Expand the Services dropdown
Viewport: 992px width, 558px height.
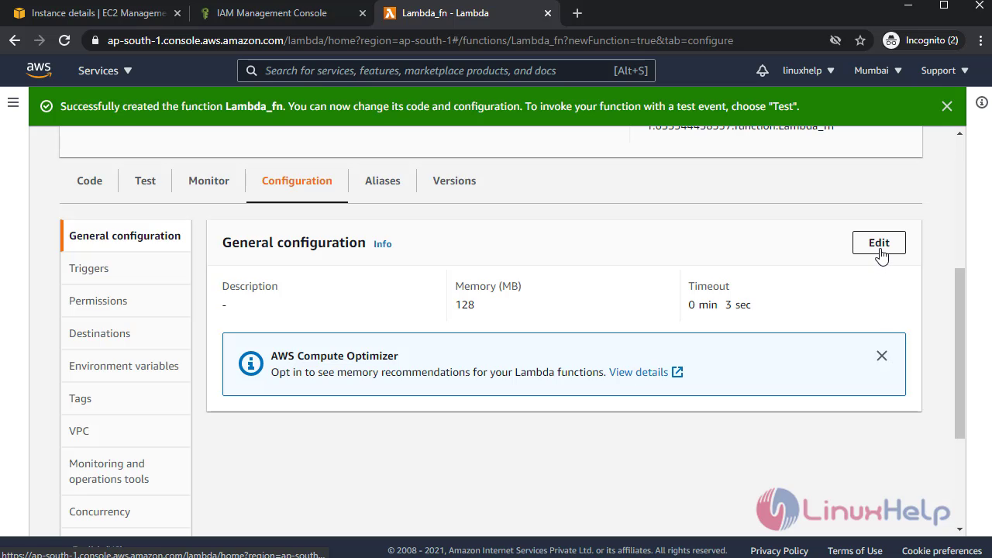pyautogui.click(x=105, y=71)
